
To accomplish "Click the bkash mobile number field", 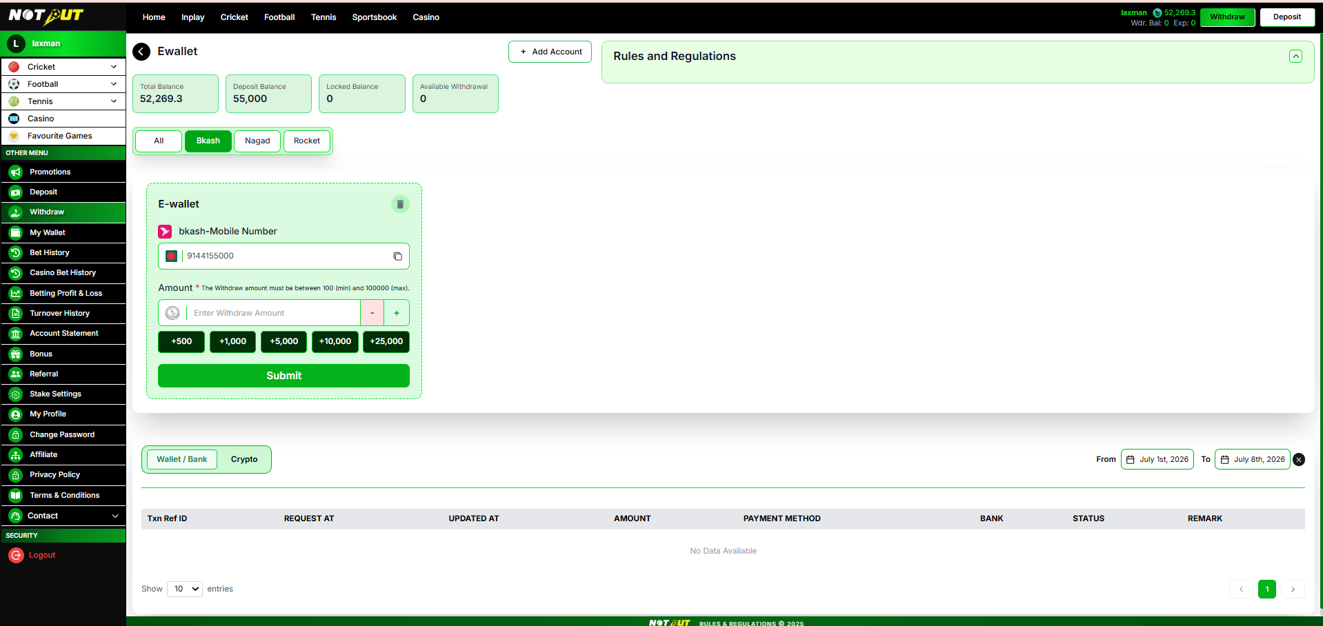I will point(283,256).
